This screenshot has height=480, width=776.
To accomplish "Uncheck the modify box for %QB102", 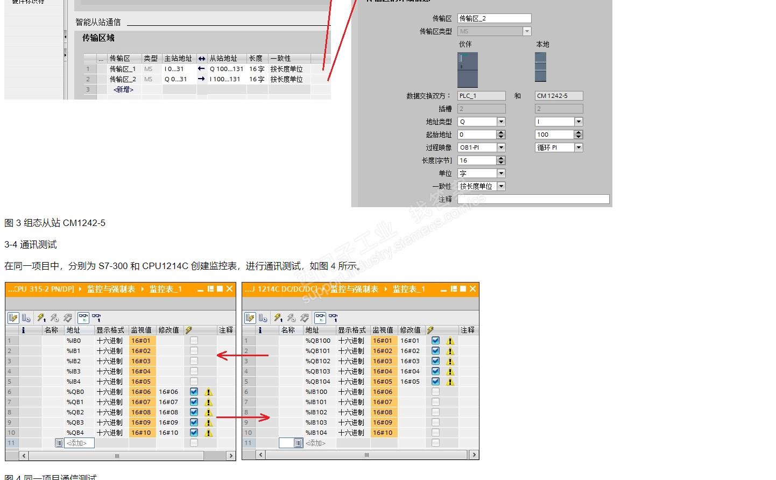I will 435,361.
